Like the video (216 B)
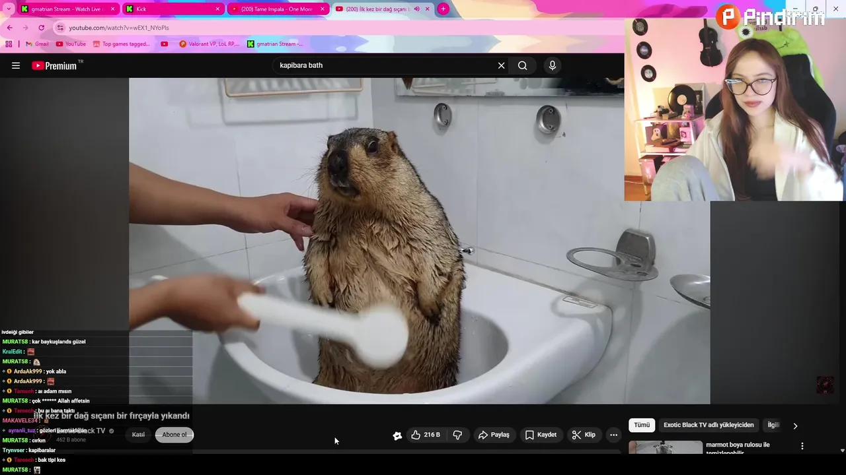846x475 pixels. coord(425,435)
